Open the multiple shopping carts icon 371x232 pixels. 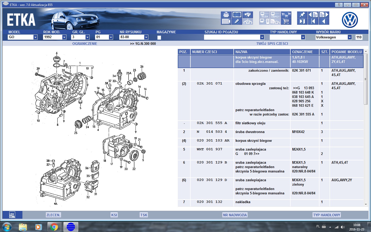(286, 15)
